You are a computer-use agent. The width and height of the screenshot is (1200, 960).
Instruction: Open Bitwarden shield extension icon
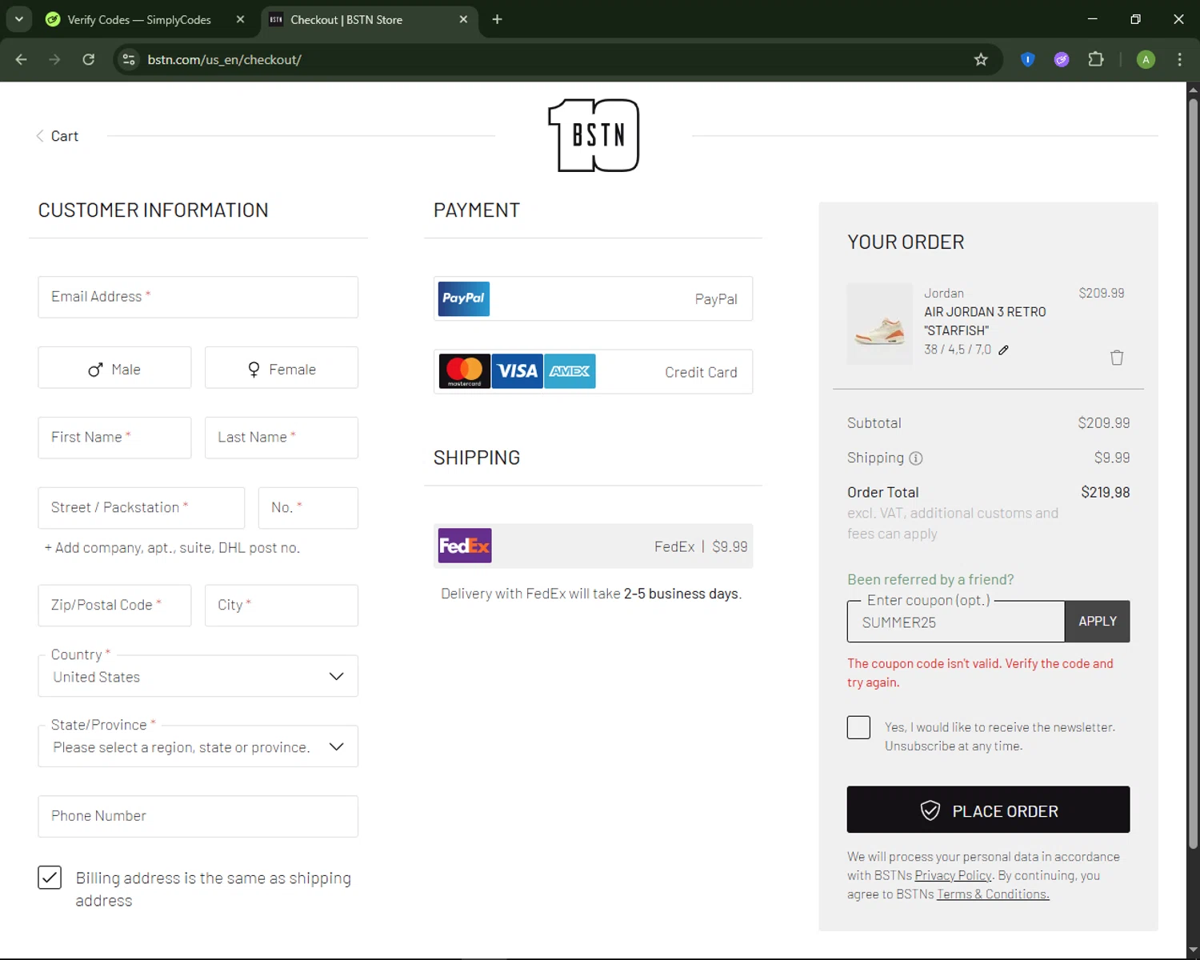pos(1028,59)
